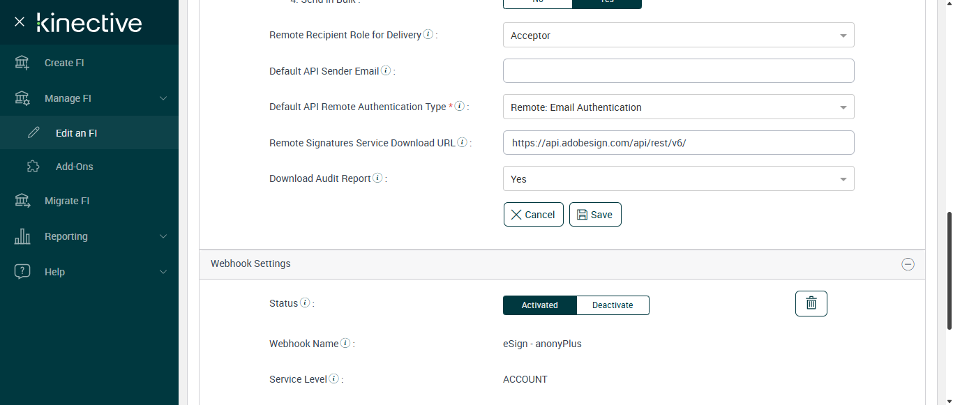953x405 pixels.
Task: Click info icon next to Download Audit Report
Action: [x=377, y=178]
